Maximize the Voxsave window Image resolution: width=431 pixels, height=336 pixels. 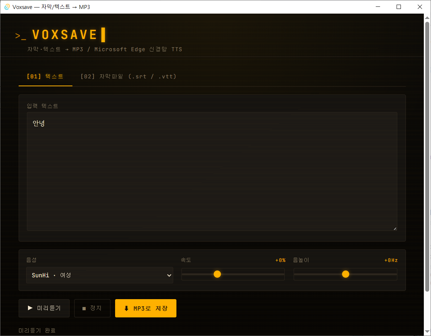[x=399, y=7]
